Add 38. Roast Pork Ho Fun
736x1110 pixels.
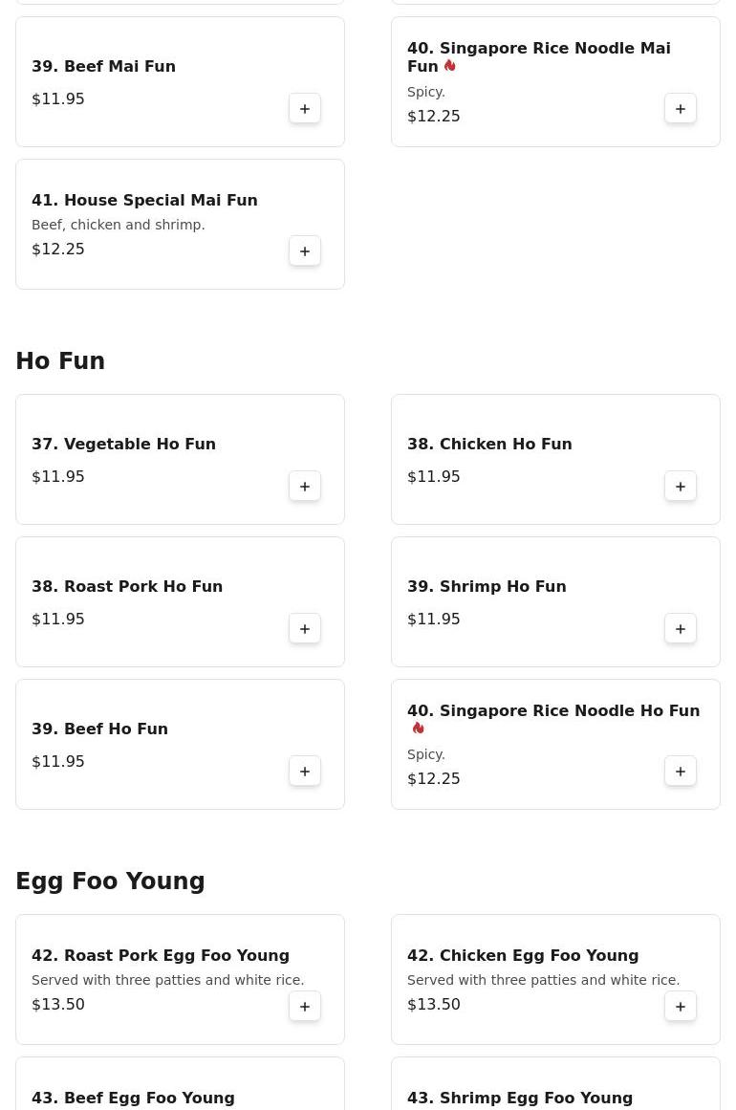click(304, 629)
